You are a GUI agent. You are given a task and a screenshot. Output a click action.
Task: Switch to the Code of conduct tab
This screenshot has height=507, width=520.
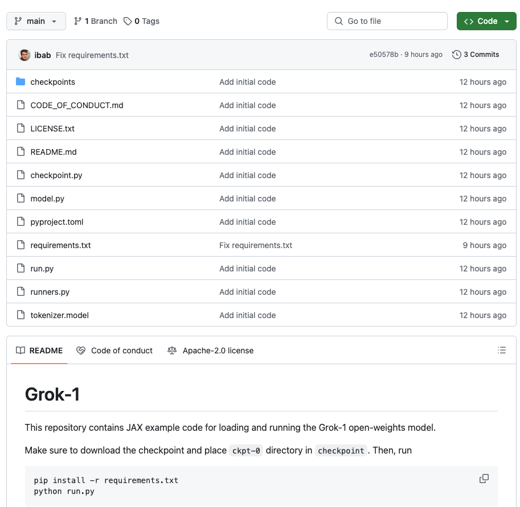click(114, 351)
